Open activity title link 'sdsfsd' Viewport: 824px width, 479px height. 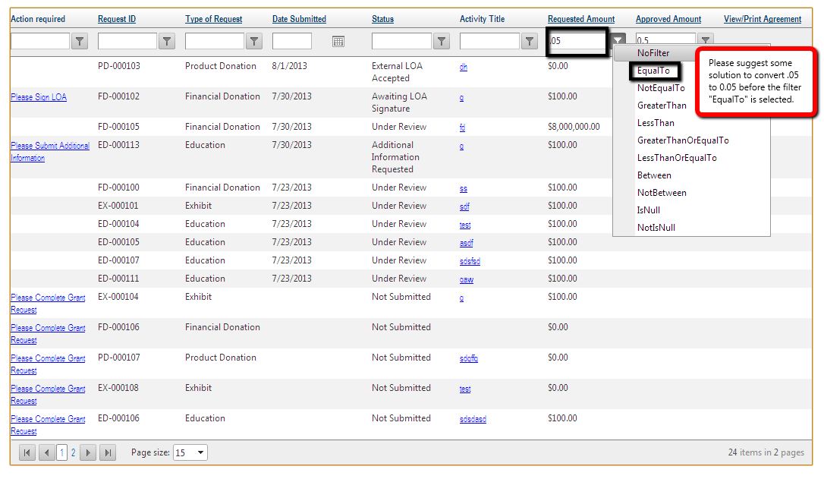click(x=470, y=261)
